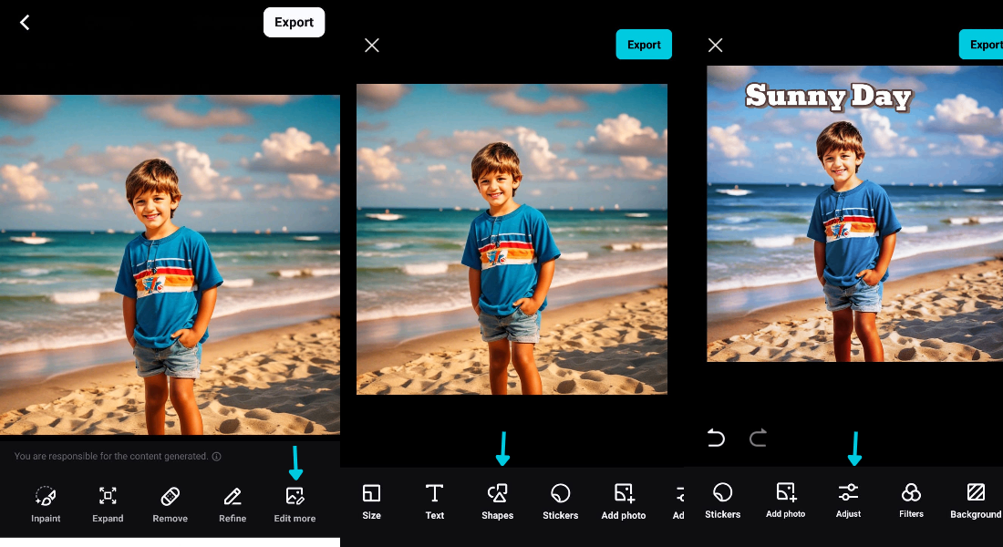The width and height of the screenshot is (1003, 547).
Task: Open the Background tool
Action: coord(976,501)
